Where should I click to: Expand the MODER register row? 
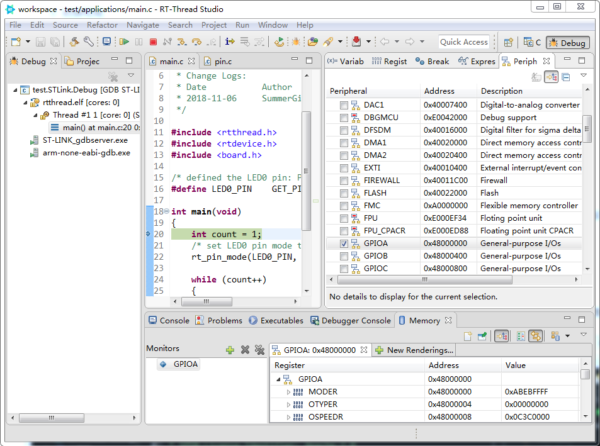[x=288, y=392]
